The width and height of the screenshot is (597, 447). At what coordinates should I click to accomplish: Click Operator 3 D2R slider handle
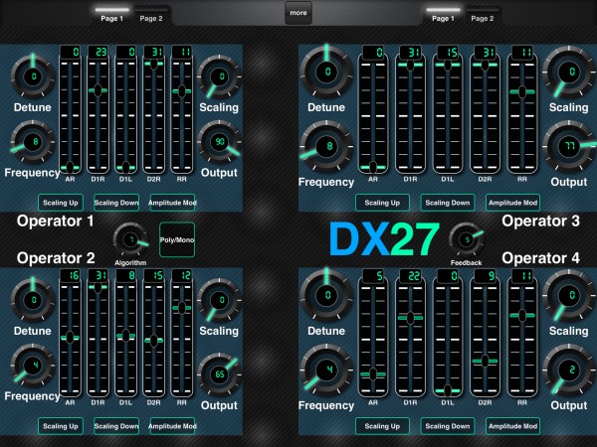486,65
